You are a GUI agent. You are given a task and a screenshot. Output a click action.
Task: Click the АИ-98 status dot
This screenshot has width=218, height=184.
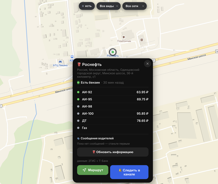pyautogui.click(x=78, y=106)
